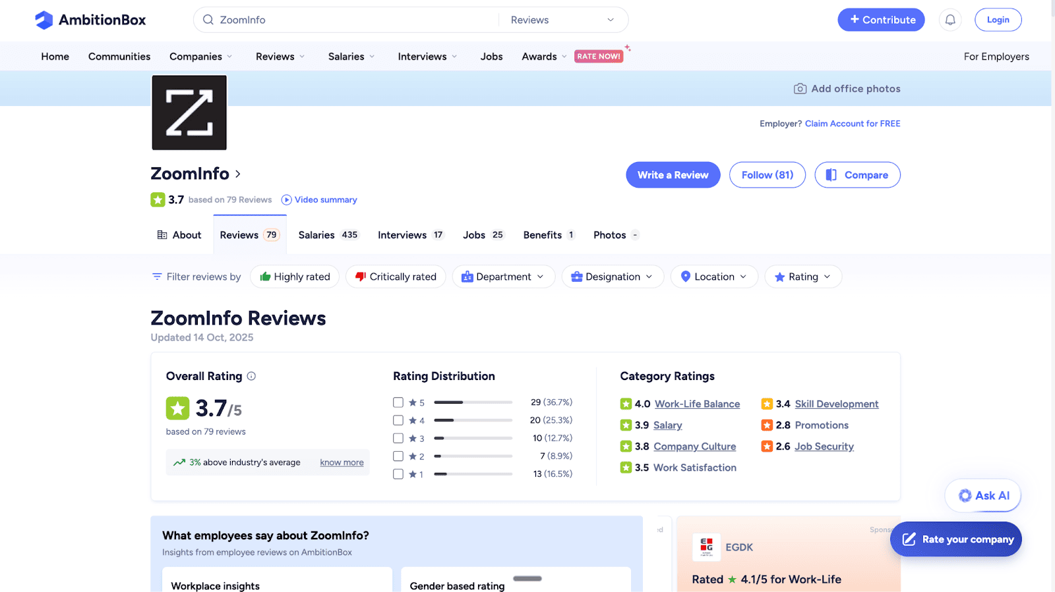The width and height of the screenshot is (1055, 592).
Task: Open the Skill Development category link
Action: [x=837, y=404]
